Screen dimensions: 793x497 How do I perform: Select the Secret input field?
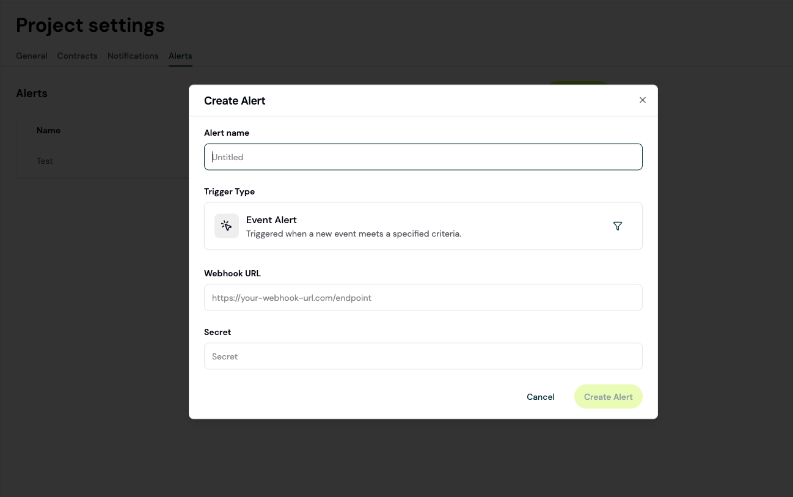click(x=423, y=356)
